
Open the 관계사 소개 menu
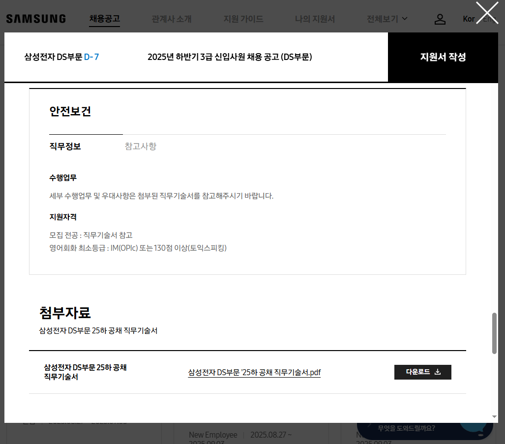tap(172, 19)
